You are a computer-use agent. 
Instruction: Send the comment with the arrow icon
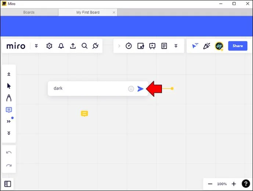140,89
